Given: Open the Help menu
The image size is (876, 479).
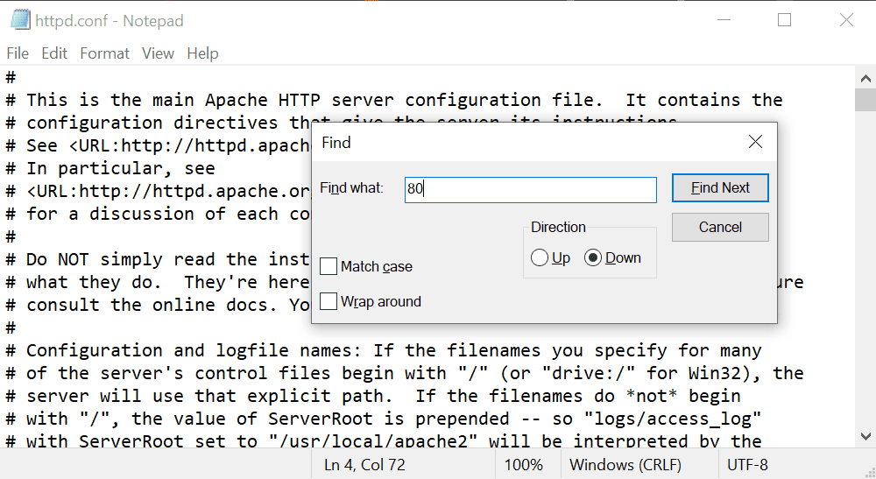Looking at the screenshot, I should point(203,53).
